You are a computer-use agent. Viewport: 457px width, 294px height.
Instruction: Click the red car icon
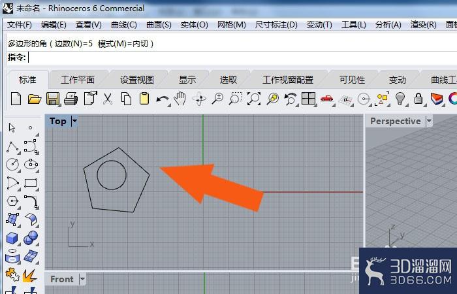(326, 99)
